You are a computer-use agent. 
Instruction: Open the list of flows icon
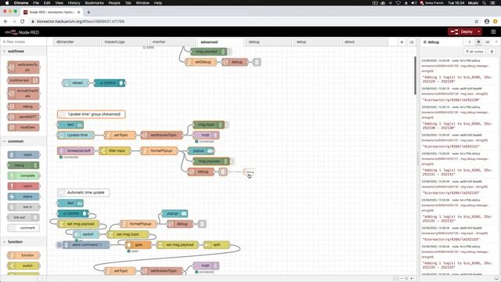point(412,42)
